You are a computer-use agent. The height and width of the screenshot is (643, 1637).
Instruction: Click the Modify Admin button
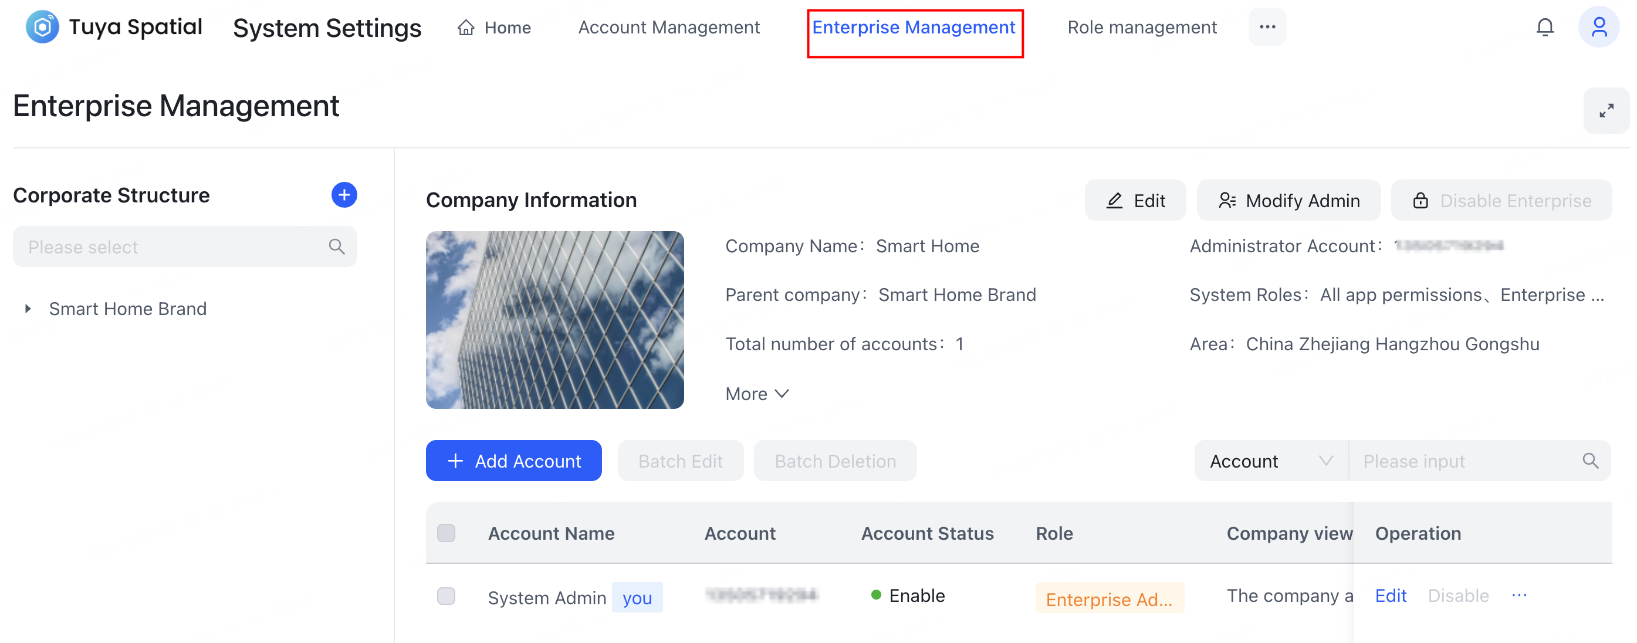tap(1288, 201)
